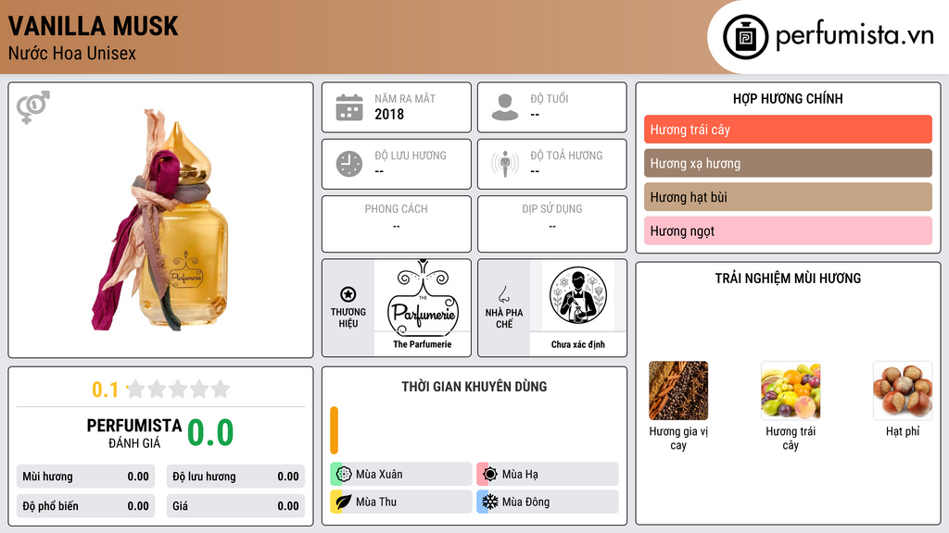This screenshot has width=949, height=533.
Task: Click the Mùi hương 0.00 score row
Action: click(x=85, y=477)
